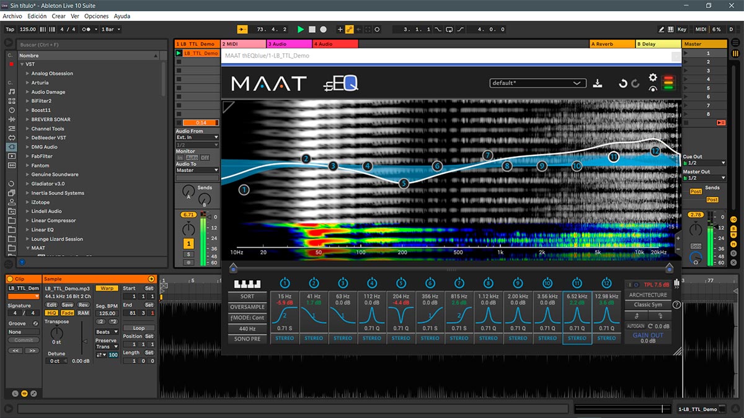Viewport: 744px width, 418px height.
Task: Click the SORT button in thEQ
Action: point(247,297)
